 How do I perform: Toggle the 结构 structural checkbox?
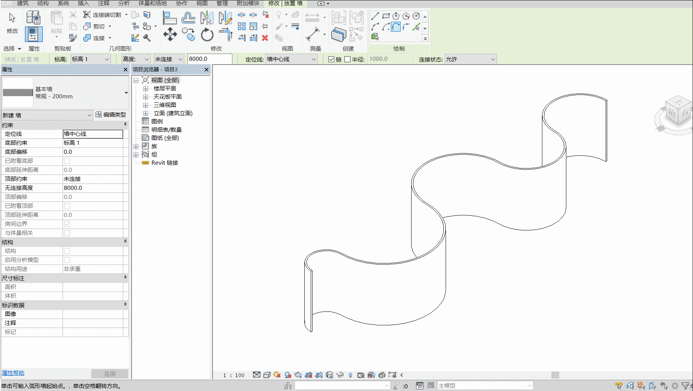67,251
